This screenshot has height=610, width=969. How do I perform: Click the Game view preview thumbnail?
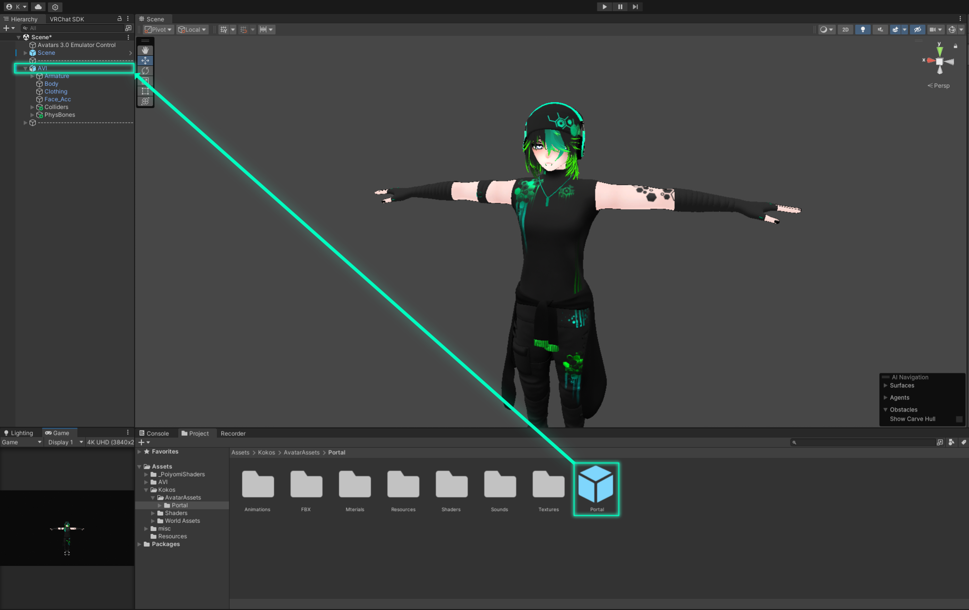(x=67, y=528)
